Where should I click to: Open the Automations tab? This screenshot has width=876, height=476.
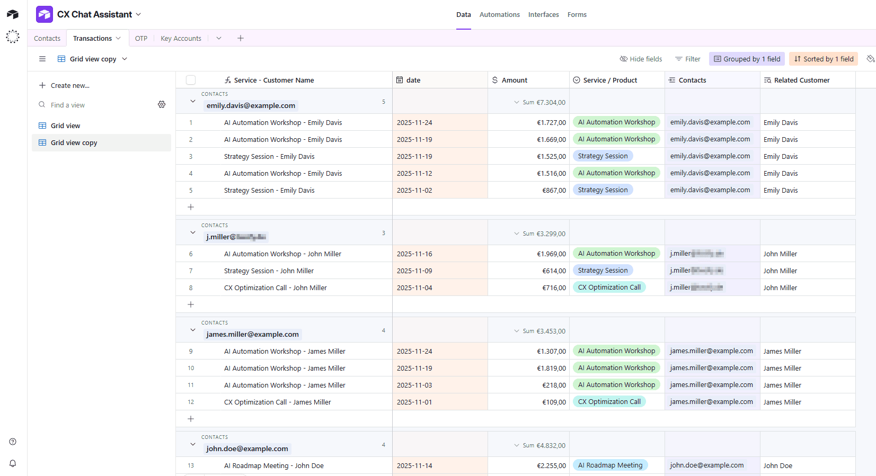499,14
